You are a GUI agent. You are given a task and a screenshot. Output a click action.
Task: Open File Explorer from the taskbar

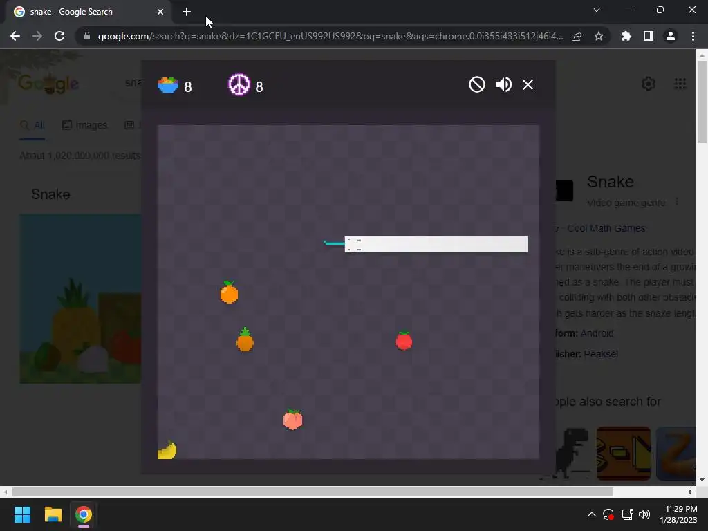click(53, 514)
